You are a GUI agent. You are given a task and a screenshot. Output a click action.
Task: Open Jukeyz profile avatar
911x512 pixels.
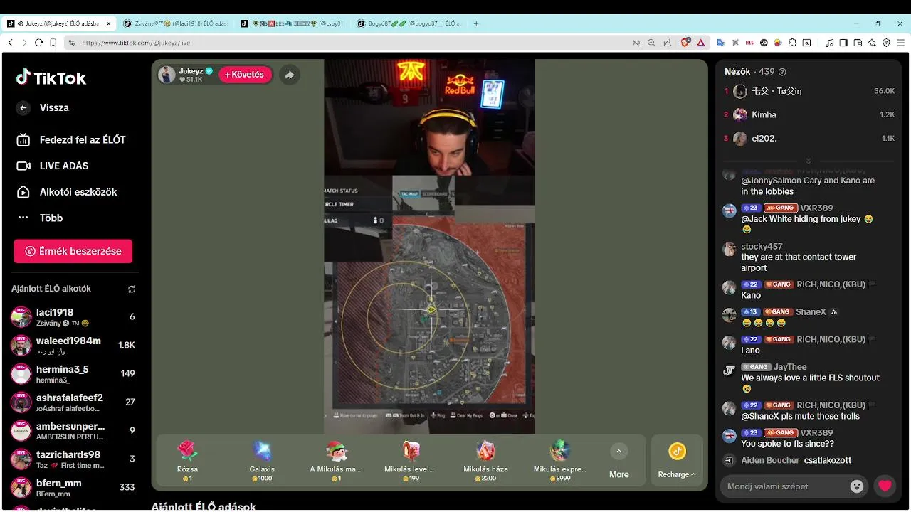[x=167, y=75]
